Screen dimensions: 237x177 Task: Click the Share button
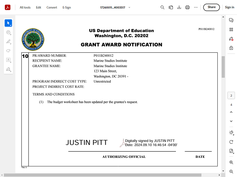click(211, 7)
